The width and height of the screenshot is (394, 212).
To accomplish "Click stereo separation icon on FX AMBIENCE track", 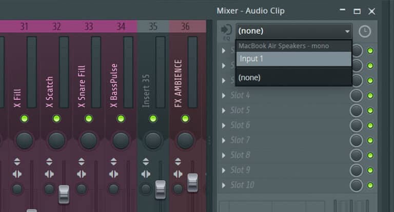I will 178,174.
